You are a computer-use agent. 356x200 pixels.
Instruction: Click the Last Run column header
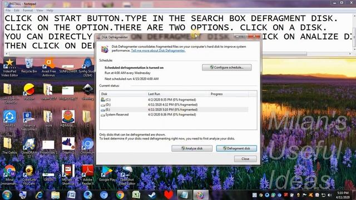[x=178, y=94]
